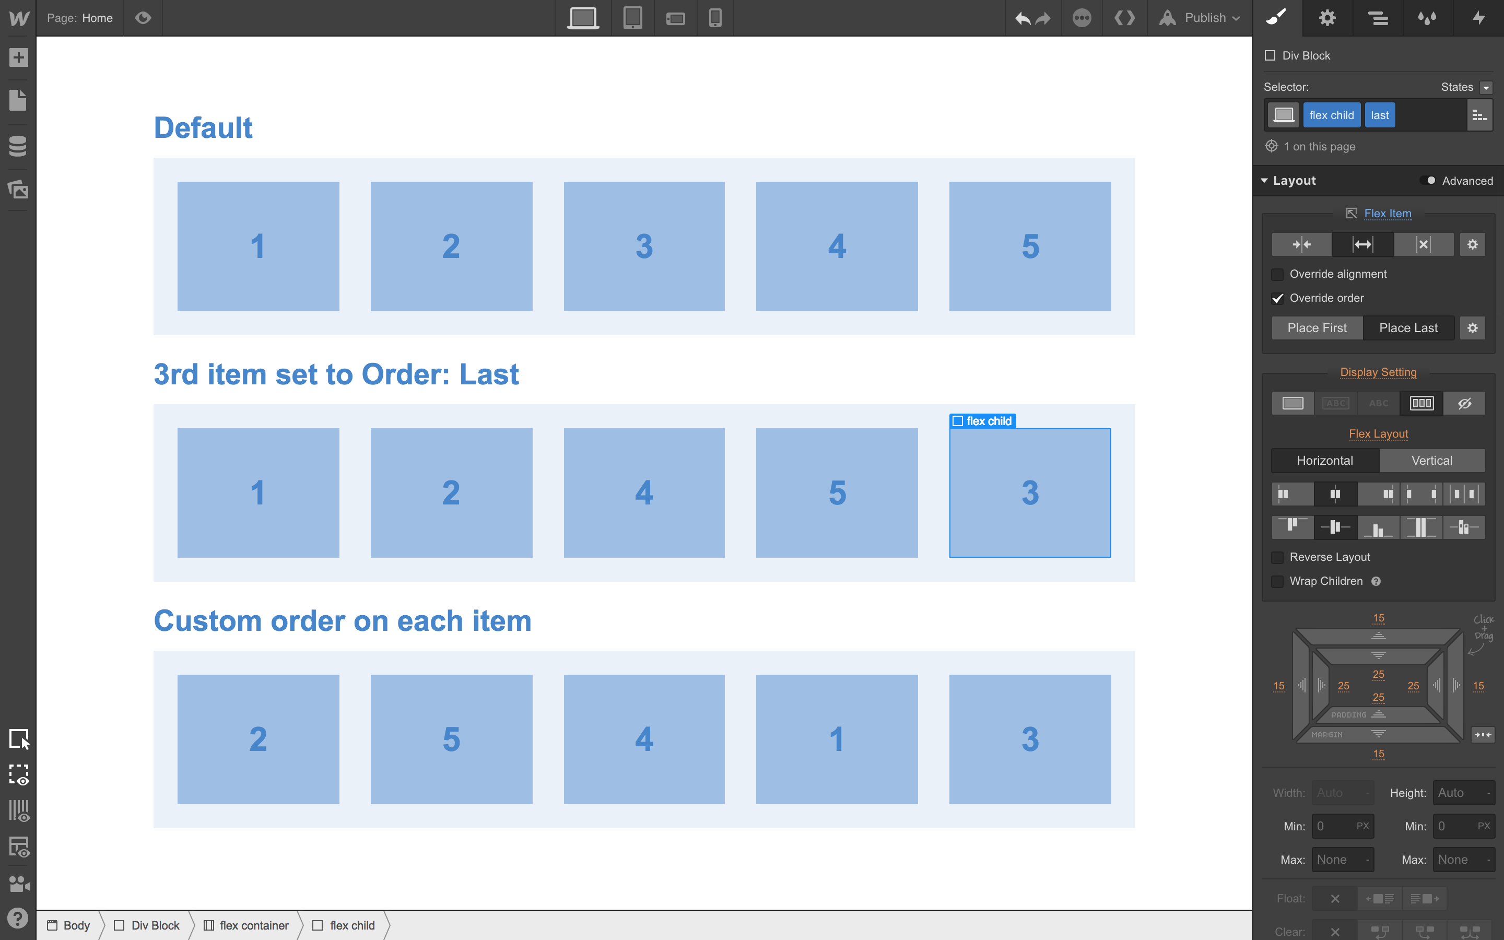The width and height of the screenshot is (1504, 940).
Task: Toggle preview mode eye icon
Action: 143,18
